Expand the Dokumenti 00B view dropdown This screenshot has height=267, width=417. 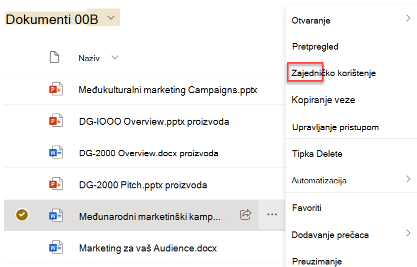111,18
